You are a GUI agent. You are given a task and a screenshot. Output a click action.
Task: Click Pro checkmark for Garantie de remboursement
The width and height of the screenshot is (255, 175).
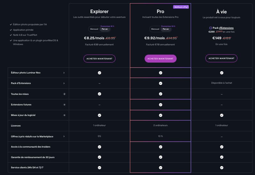[161, 157]
